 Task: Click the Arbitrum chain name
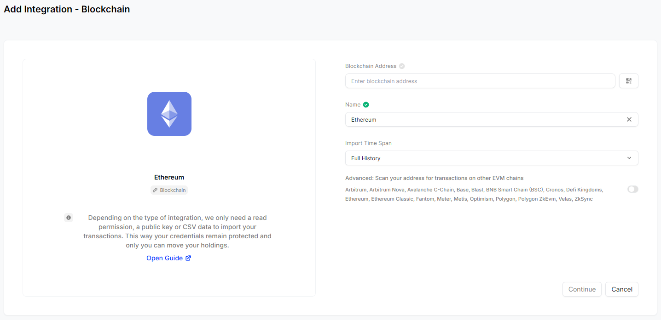[355, 189]
